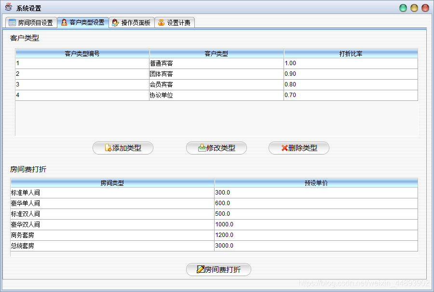This screenshot has width=434, height=292.
Task: Click the green round window button
Action: [403, 8]
